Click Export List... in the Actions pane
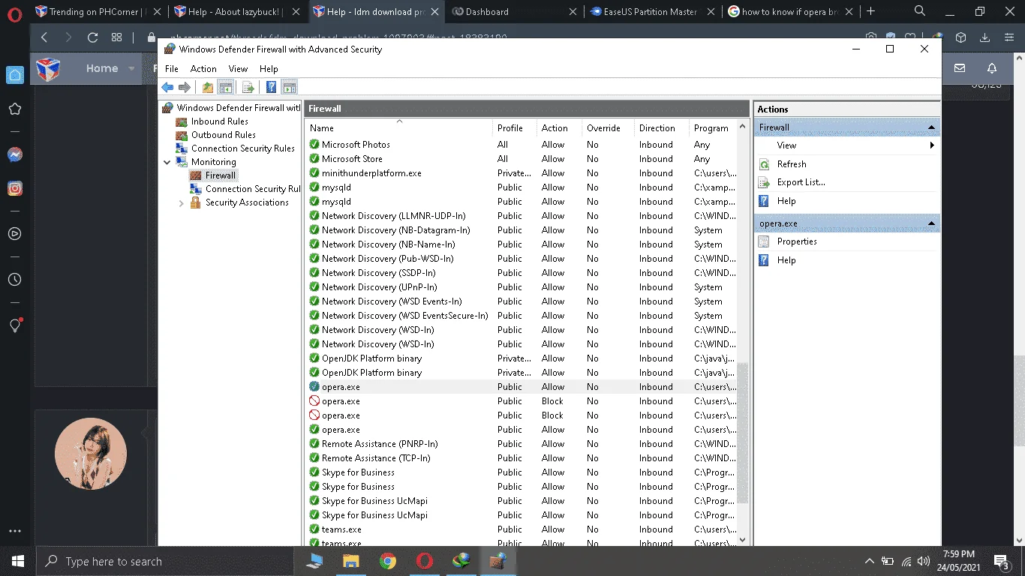The image size is (1025, 576). tap(801, 182)
